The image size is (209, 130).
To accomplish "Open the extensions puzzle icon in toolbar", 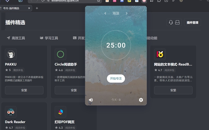I will coord(159,1).
